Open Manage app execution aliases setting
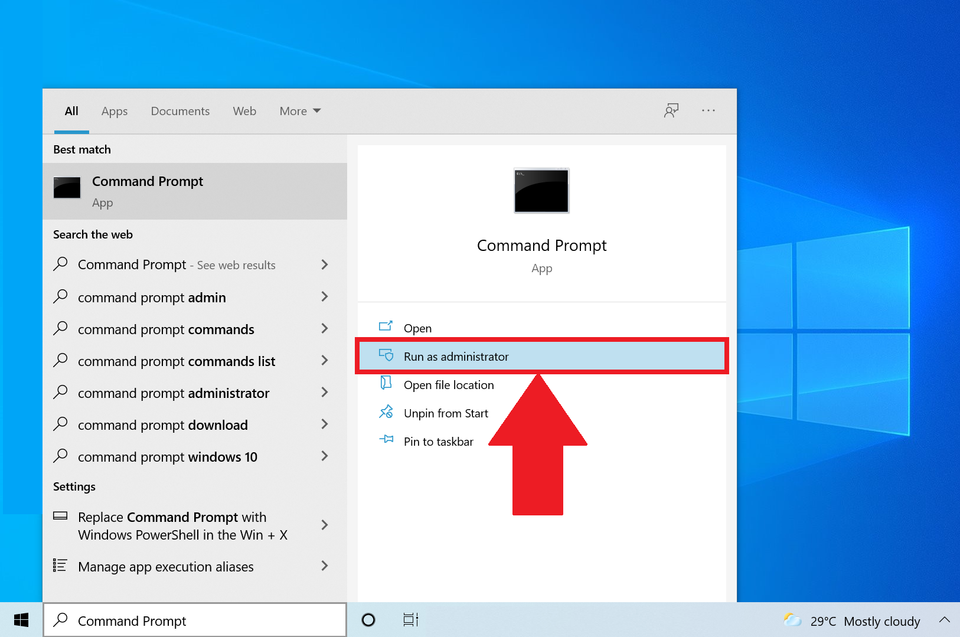The width and height of the screenshot is (960, 637). (x=195, y=566)
